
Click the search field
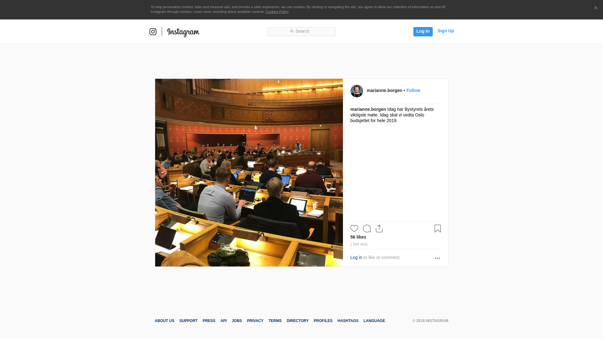coord(301,32)
